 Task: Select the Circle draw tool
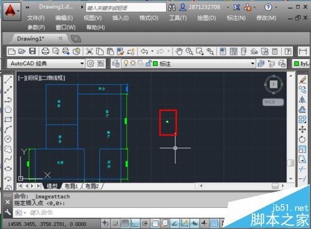click(x=8, y=139)
